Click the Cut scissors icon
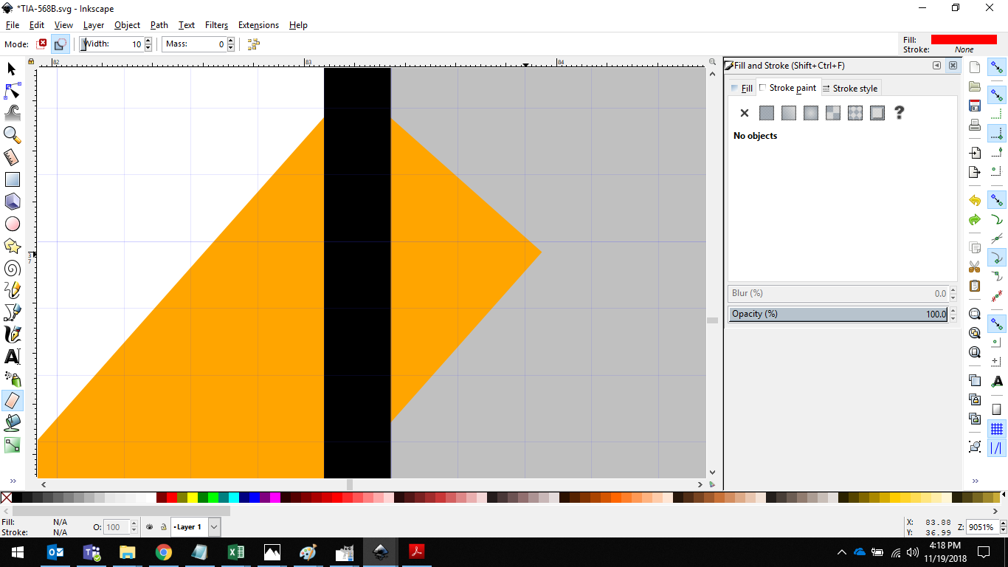Viewport: 1008px width, 567px height. click(975, 267)
